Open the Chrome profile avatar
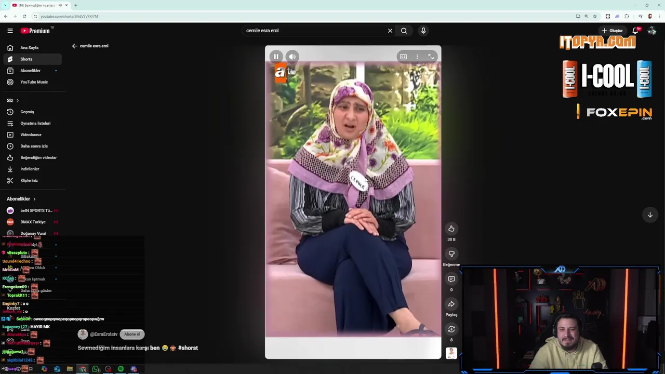The width and height of the screenshot is (665, 374). [x=650, y=16]
